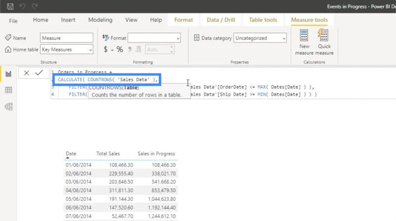The height and width of the screenshot is (221, 396).
Task: Click the Orders in Progress formula name line
Action: [x=85, y=72]
